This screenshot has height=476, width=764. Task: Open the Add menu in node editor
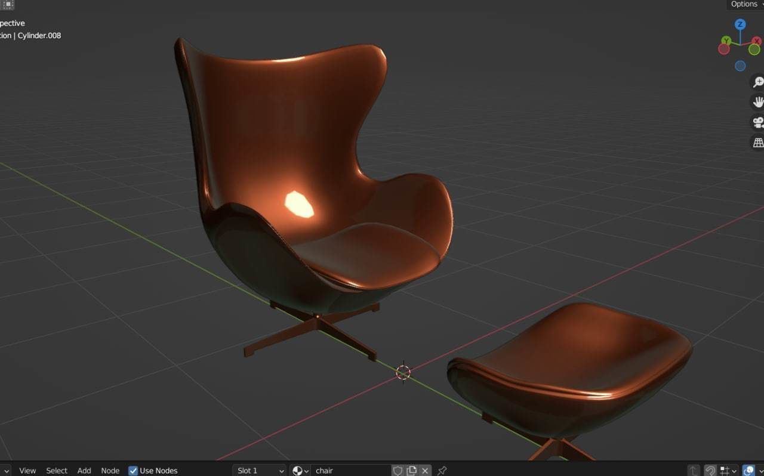84,471
